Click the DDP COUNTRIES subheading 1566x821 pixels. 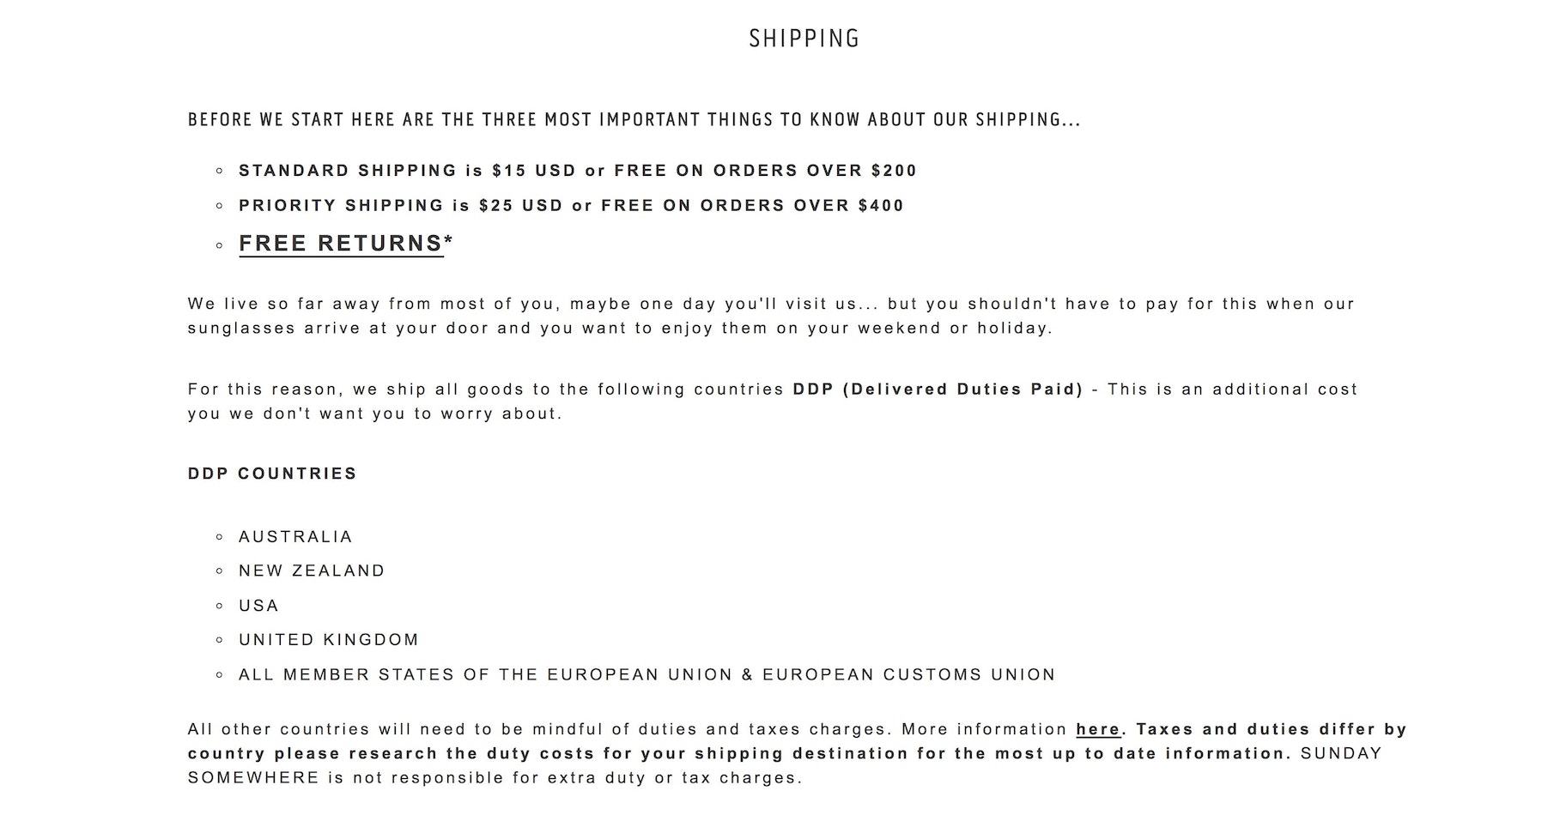pyautogui.click(x=272, y=474)
